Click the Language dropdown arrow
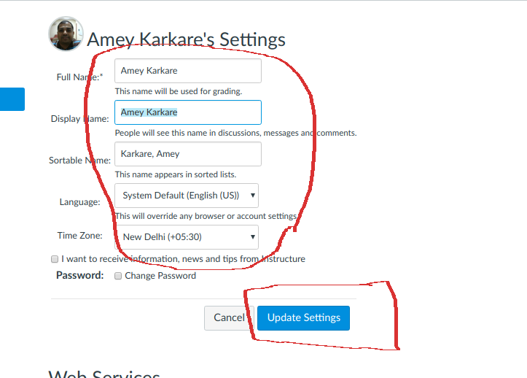Screen dimensions: 527x378 253,196
